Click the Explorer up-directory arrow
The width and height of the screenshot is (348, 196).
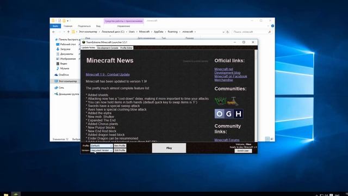pyautogui.click(x=69, y=32)
